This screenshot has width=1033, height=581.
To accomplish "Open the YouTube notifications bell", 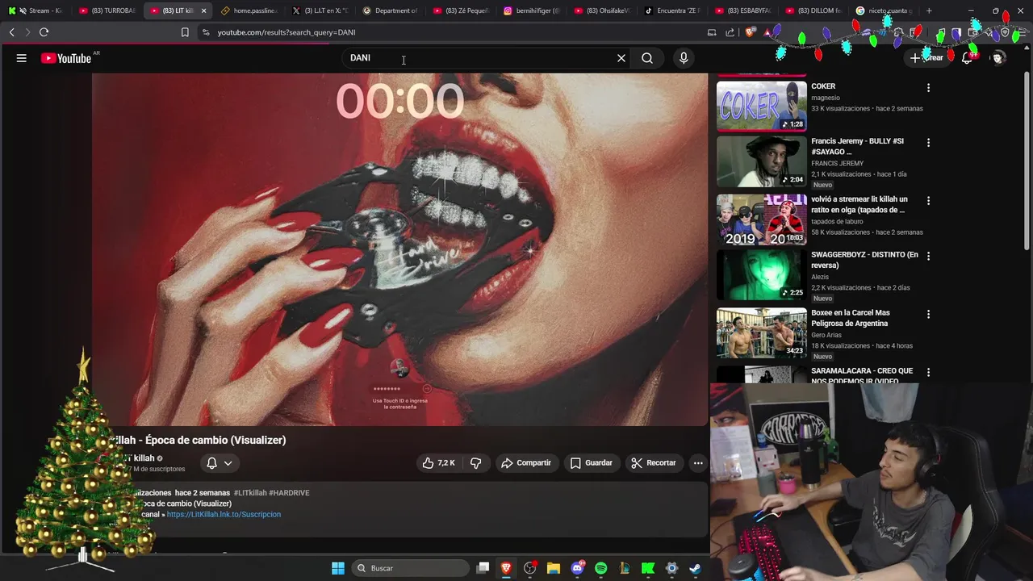I will (967, 58).
